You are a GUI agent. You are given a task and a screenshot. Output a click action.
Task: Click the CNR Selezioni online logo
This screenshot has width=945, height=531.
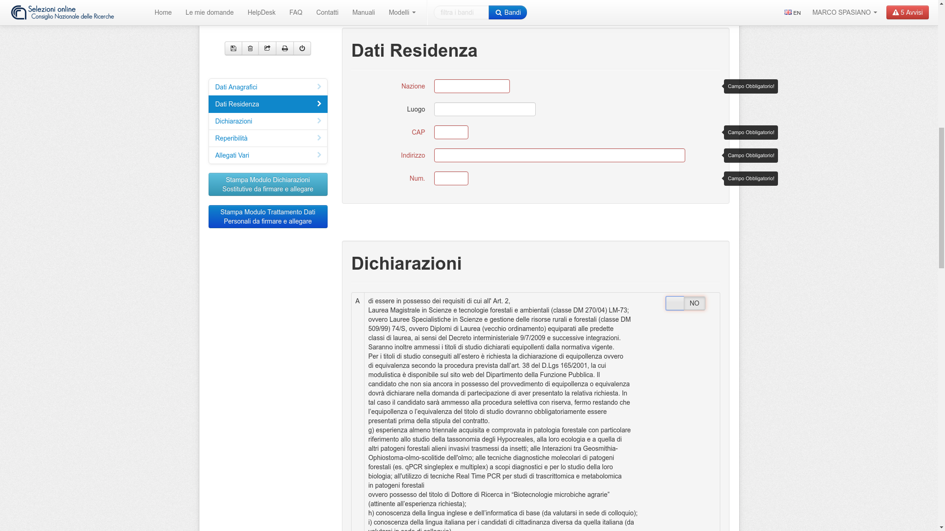[x=63, y=12]
